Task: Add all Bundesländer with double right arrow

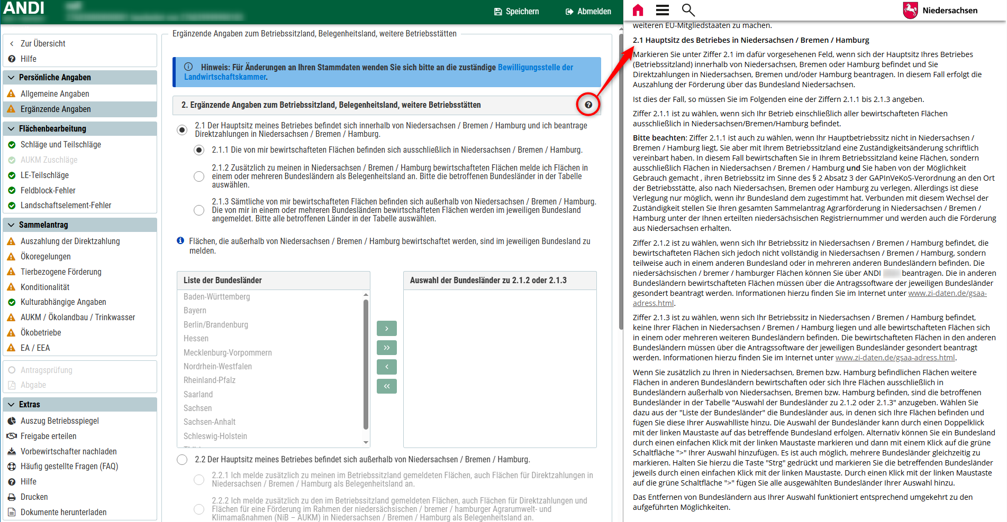Action: pos(386,348)
